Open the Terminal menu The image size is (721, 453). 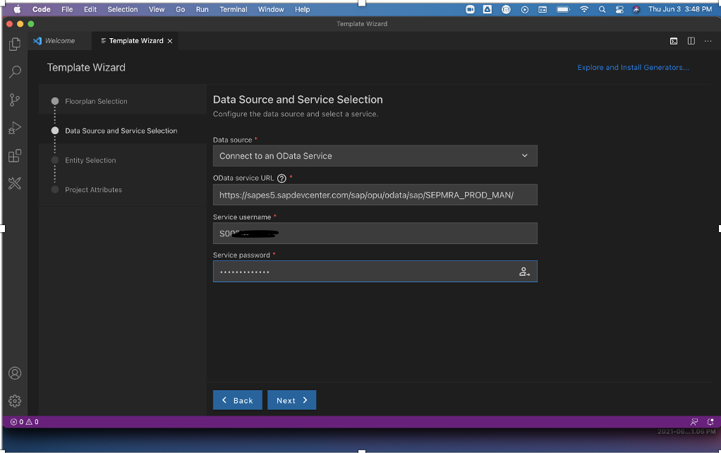pos(233,9)
